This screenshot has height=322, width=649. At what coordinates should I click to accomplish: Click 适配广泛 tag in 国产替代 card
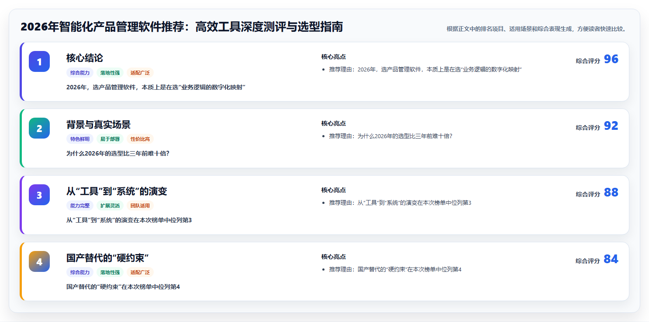[x=140, y=272]
